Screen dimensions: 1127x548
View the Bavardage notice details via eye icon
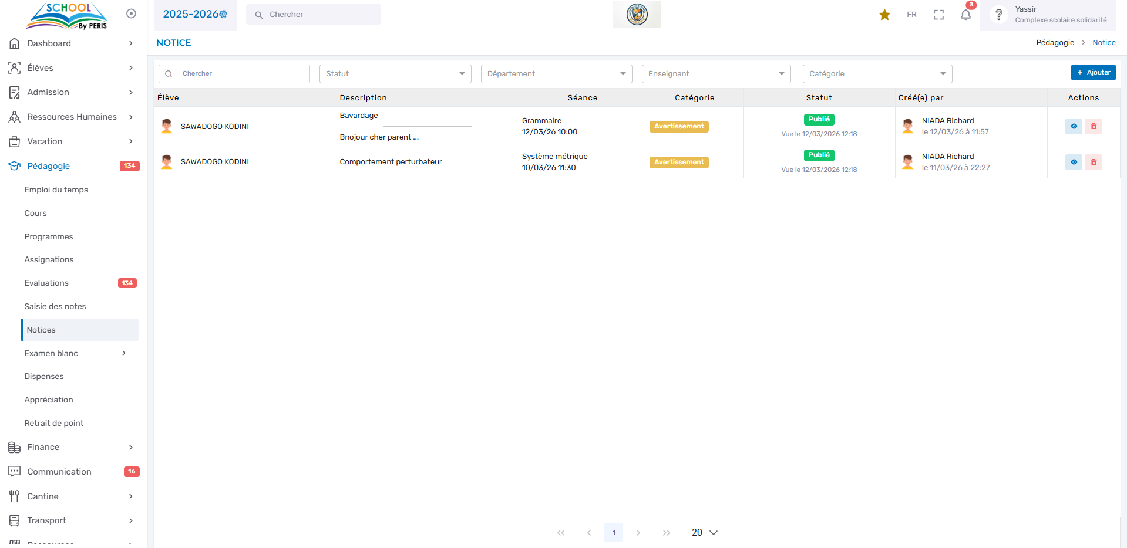(1073, 126)
